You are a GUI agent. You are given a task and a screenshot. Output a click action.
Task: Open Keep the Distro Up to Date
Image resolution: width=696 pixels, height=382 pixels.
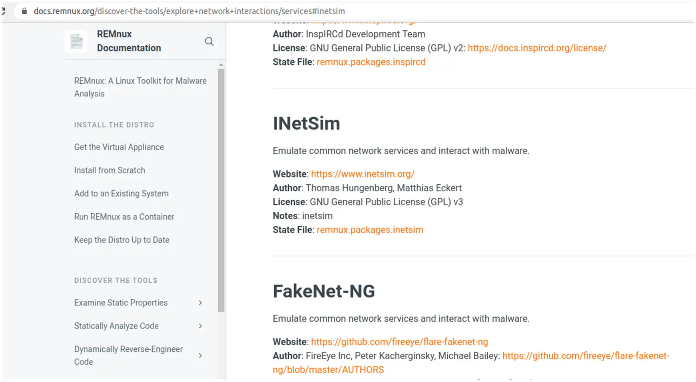click(122, 240)
